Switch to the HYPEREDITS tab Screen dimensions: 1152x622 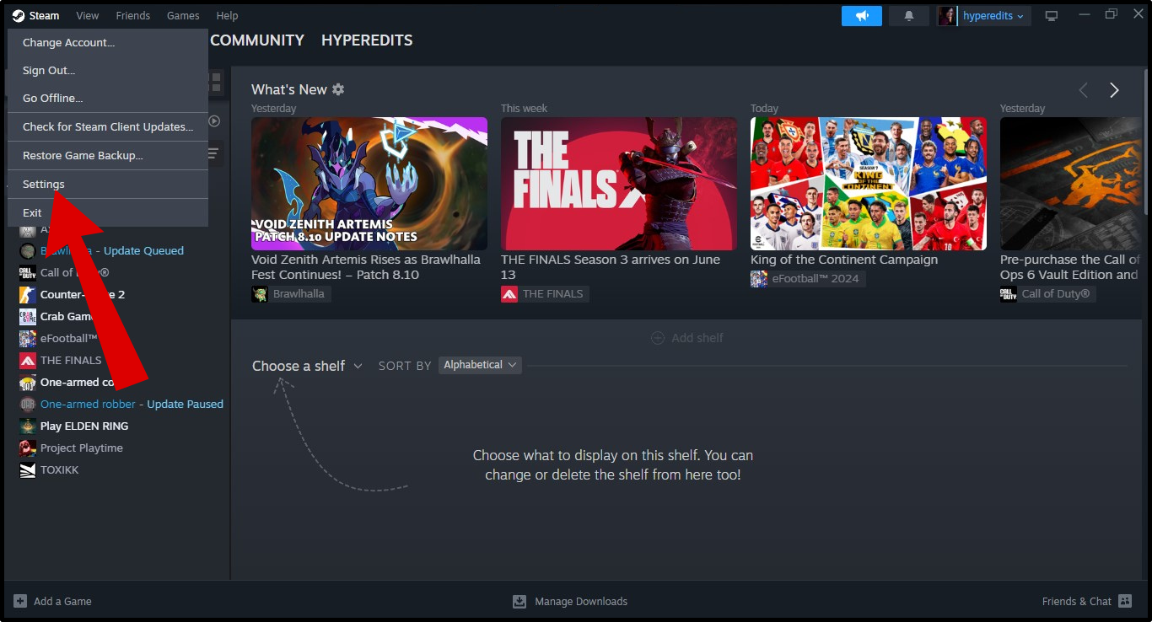(367, 40)
